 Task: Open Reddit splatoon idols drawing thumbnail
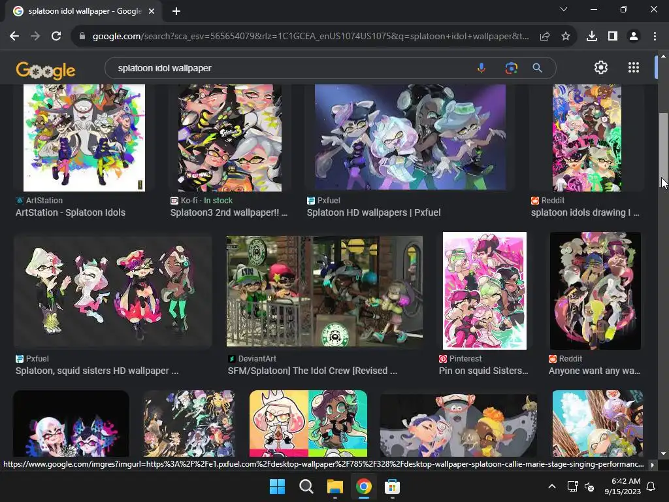tap(587, 137)
